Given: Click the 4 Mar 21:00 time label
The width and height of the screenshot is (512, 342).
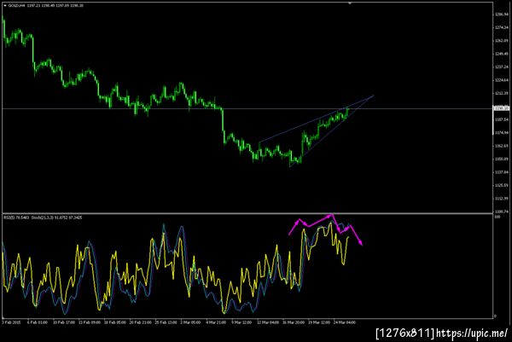Looking at the screenshot, I should tap(216, 322).
